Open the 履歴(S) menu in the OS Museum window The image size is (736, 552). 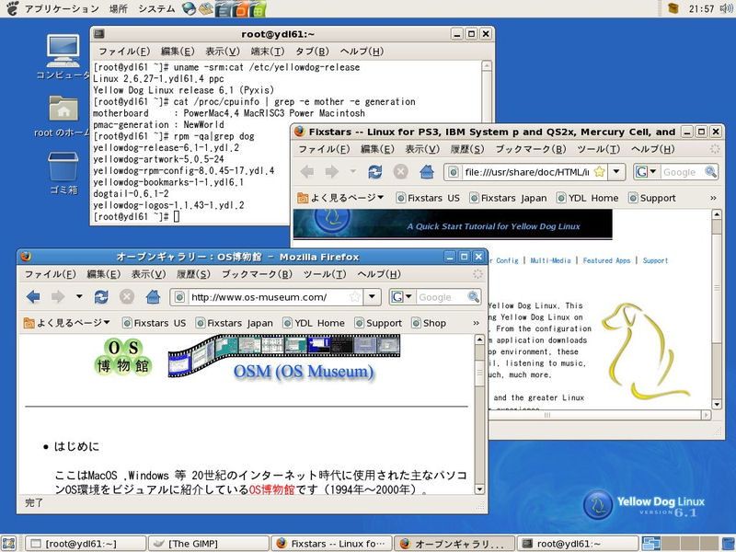point(193,274)
